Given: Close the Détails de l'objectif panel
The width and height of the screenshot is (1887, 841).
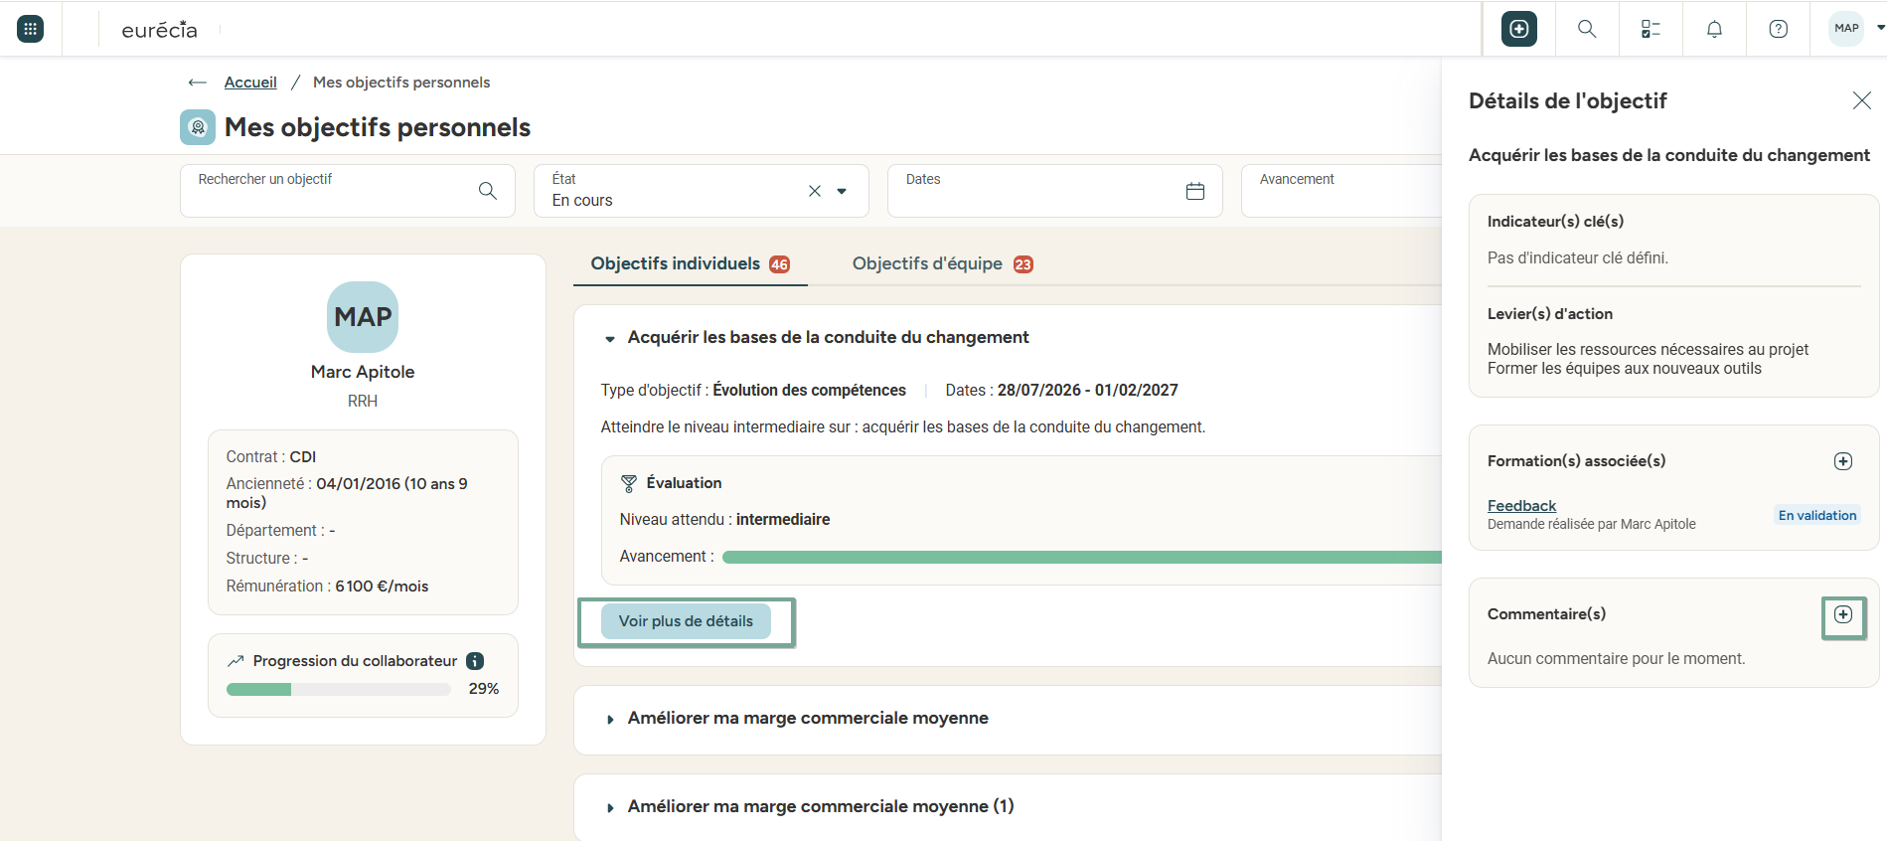Looking at the screenshot, I should click(1862, 100).
